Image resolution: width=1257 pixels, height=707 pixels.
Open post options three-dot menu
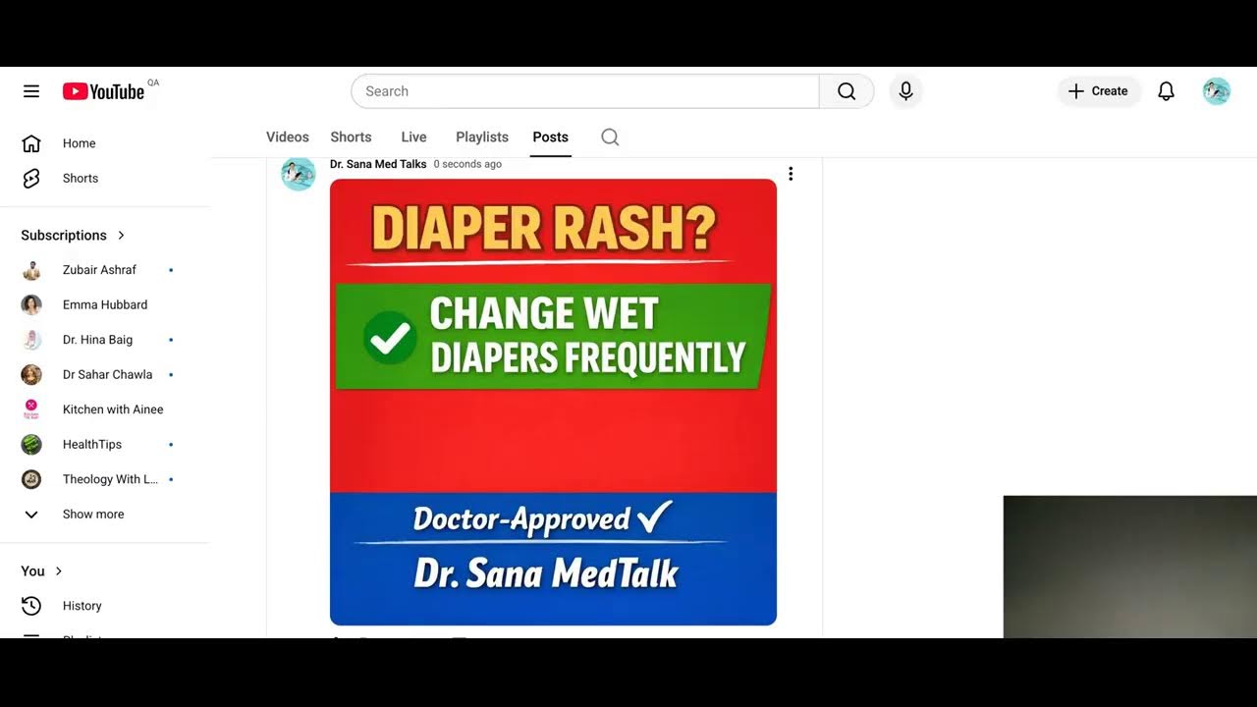click(791, 174)
